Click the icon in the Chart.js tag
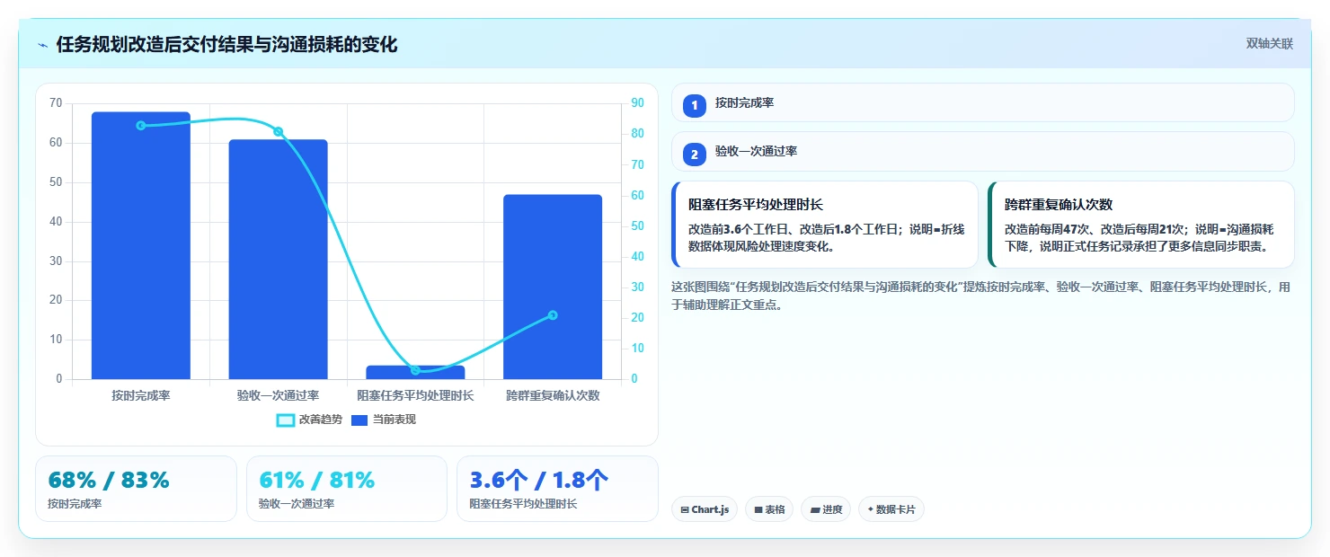The width and height of the screenshot is (1330, 557). pyautogui.click(x=685, y=509)
